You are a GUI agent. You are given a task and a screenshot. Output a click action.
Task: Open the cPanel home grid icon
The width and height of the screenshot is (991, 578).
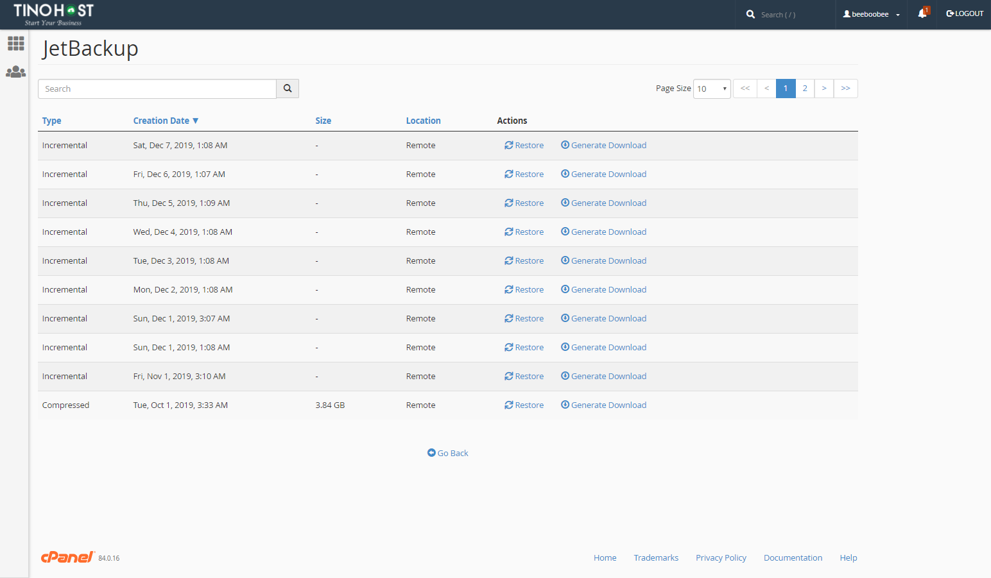click(x=15, y=44)
